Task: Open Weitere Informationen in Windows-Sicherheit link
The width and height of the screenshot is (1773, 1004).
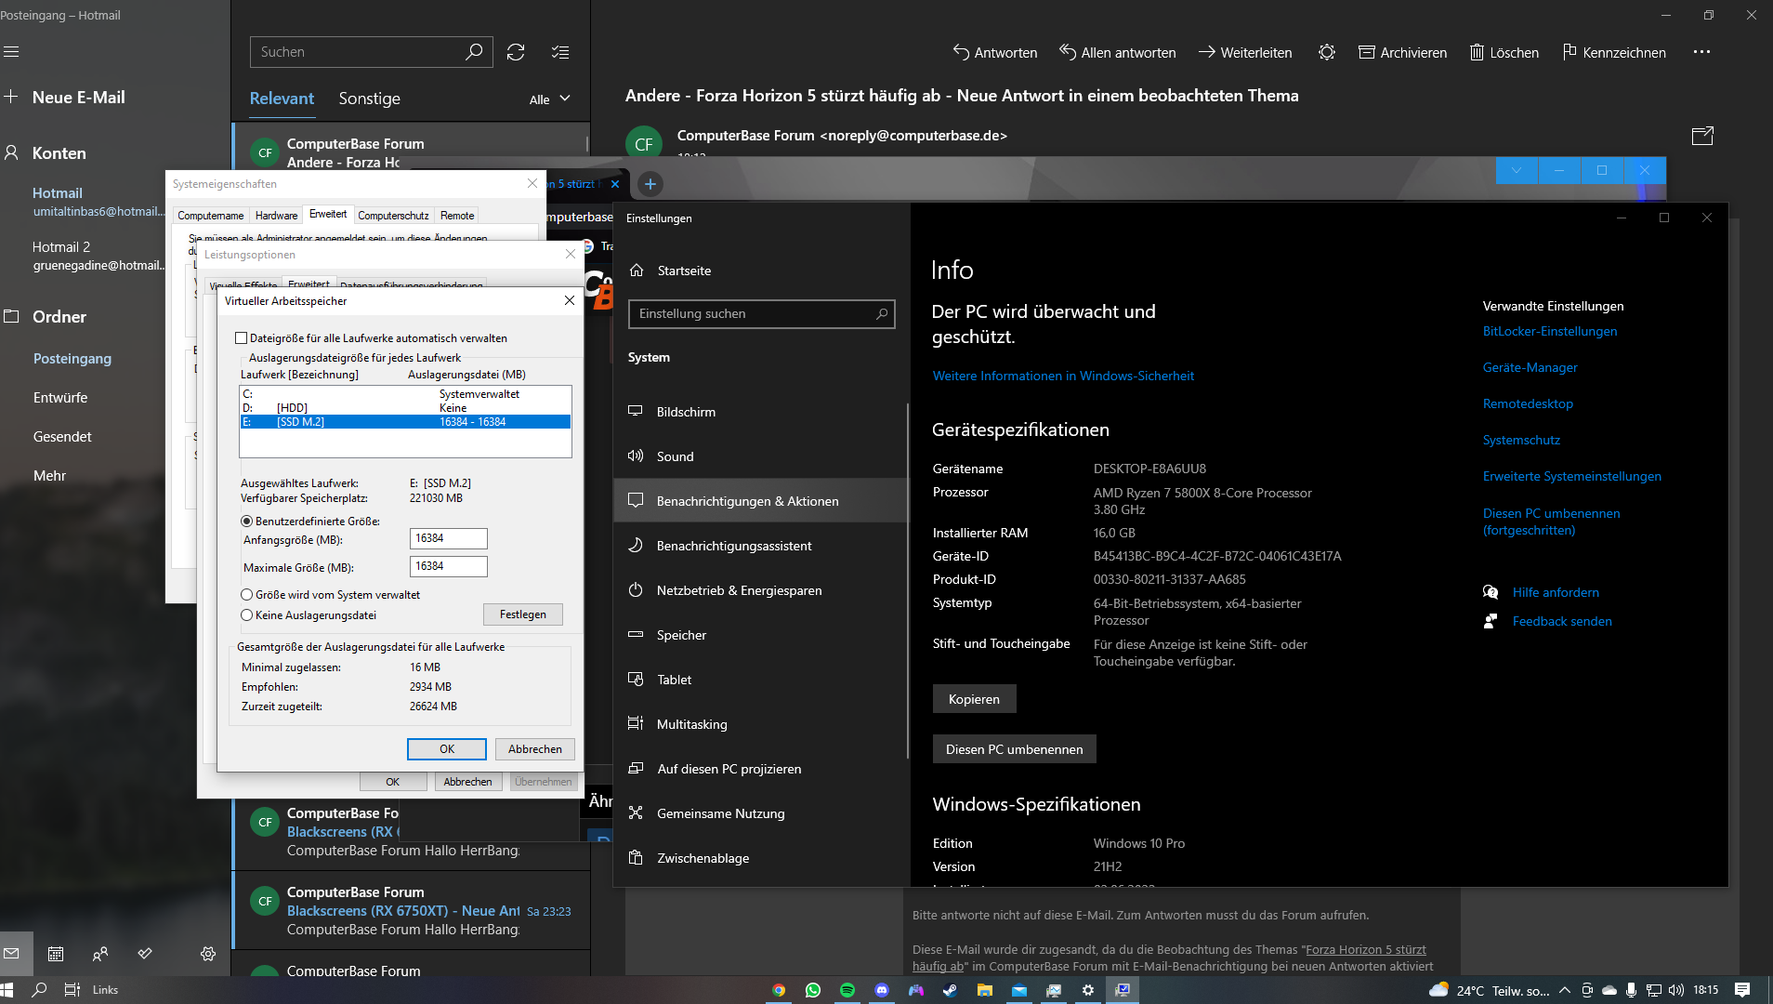Action: pyautogui.click(x=1063, y=376)
